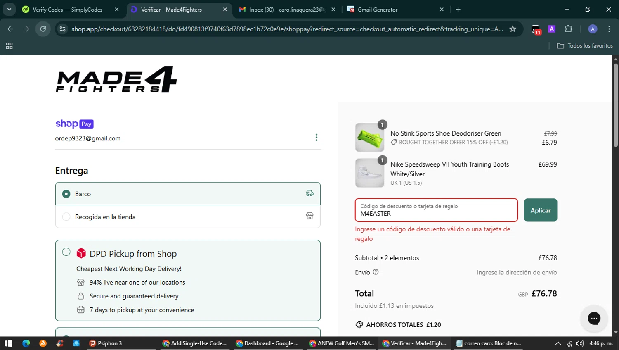Open the Chrome profile avatar
619x350 pixels.
(x=593, y=29)
